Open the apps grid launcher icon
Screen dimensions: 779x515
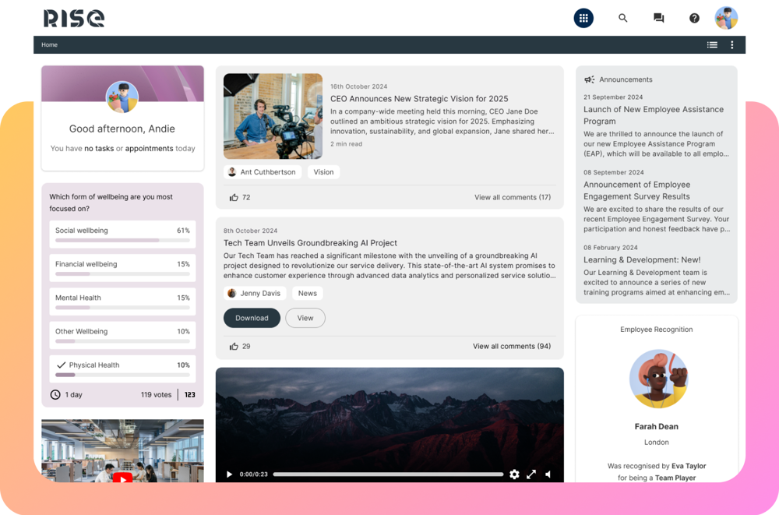tap(583, 19)
